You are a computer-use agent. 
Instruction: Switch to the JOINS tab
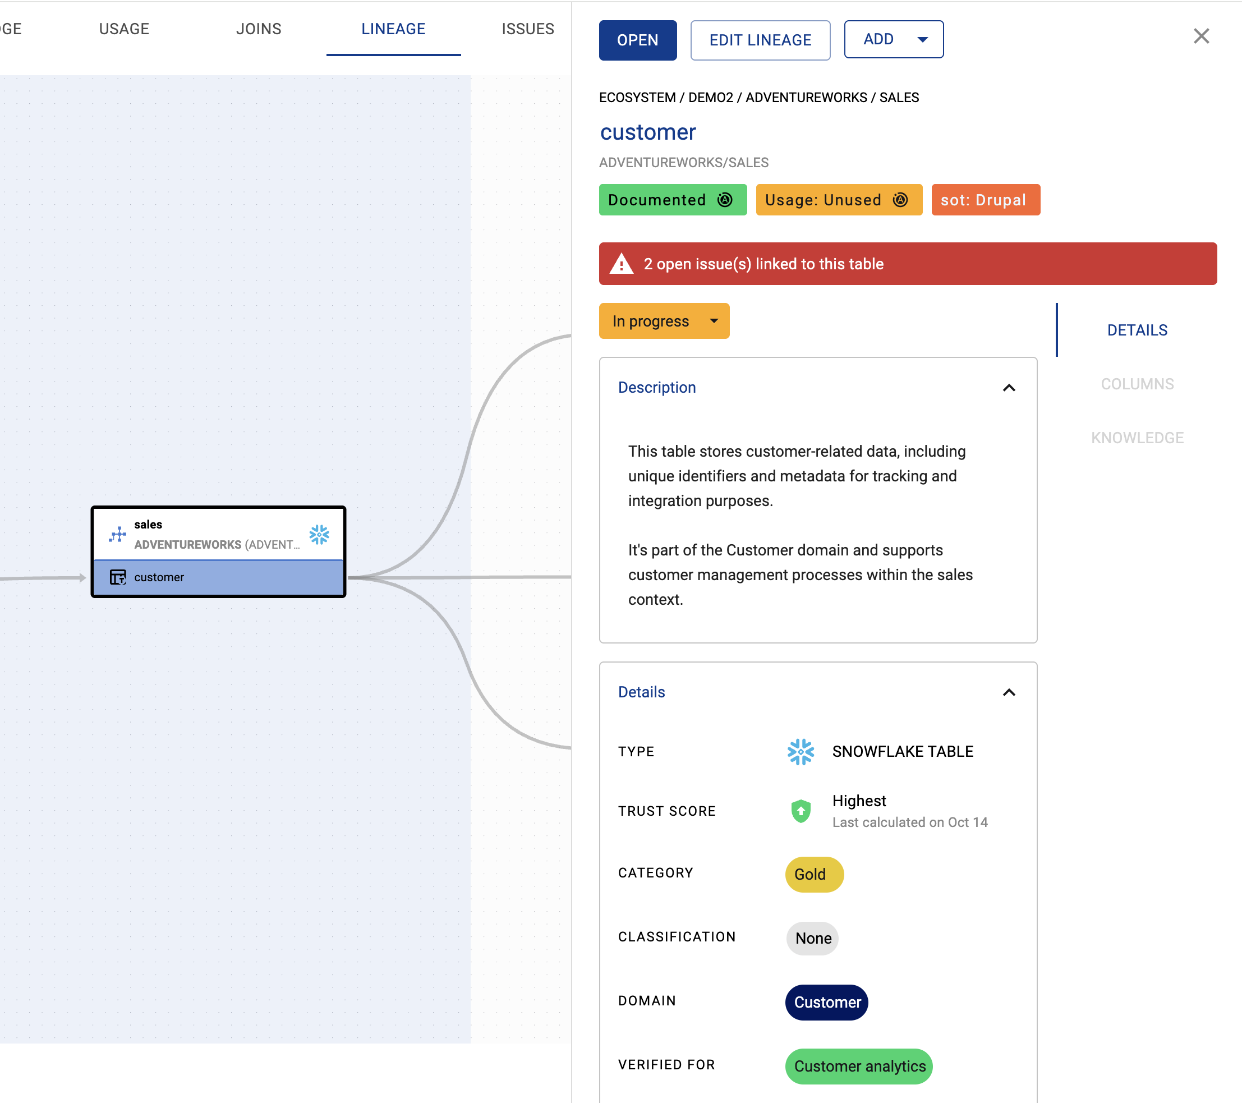click(259, 29)
